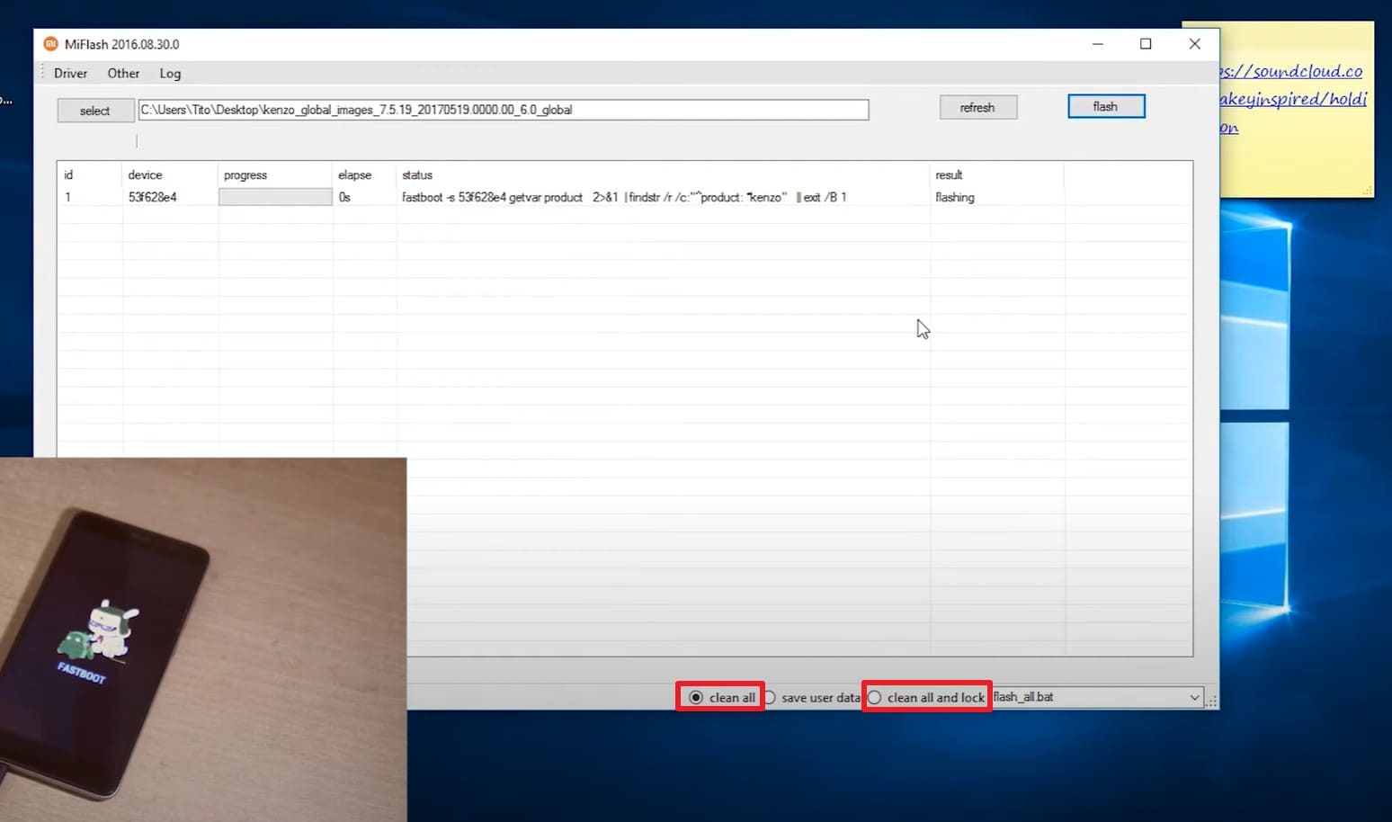This screenshot has height=822, width=1392.
Task: Click the select button to choose folder
Action: pyautogui.click(x=95, y=111)
